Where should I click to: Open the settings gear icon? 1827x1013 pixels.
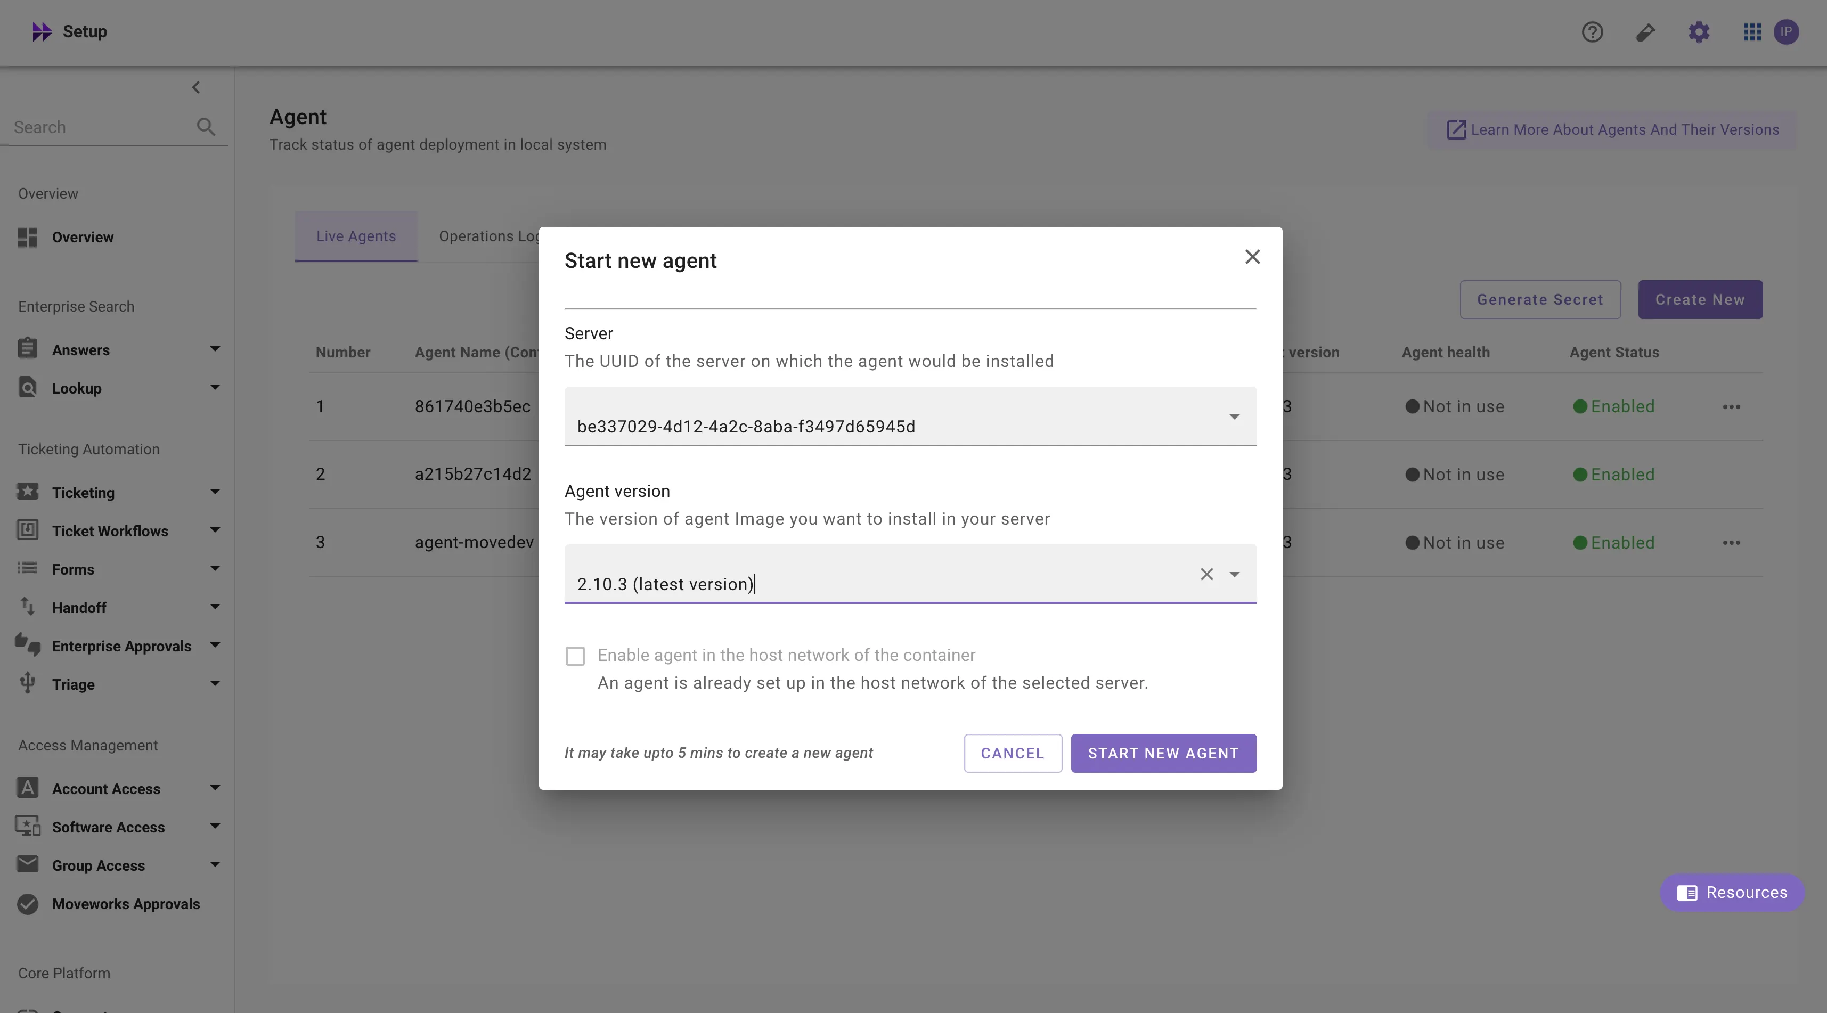coord(1699,32)
